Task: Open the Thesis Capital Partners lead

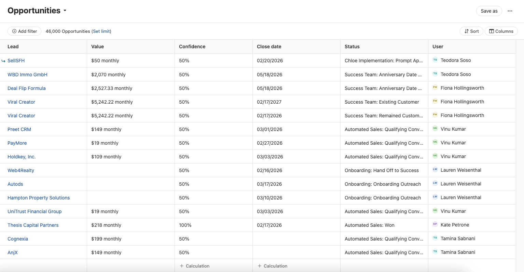Action: pyautogui.click(x=33, y=225)
